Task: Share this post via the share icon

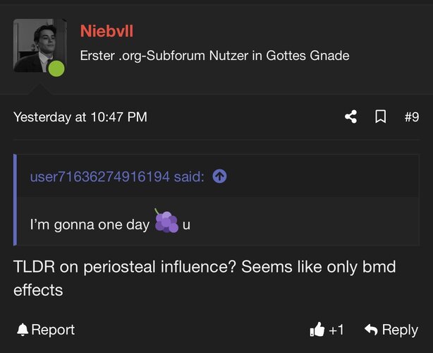Action: 351,116
